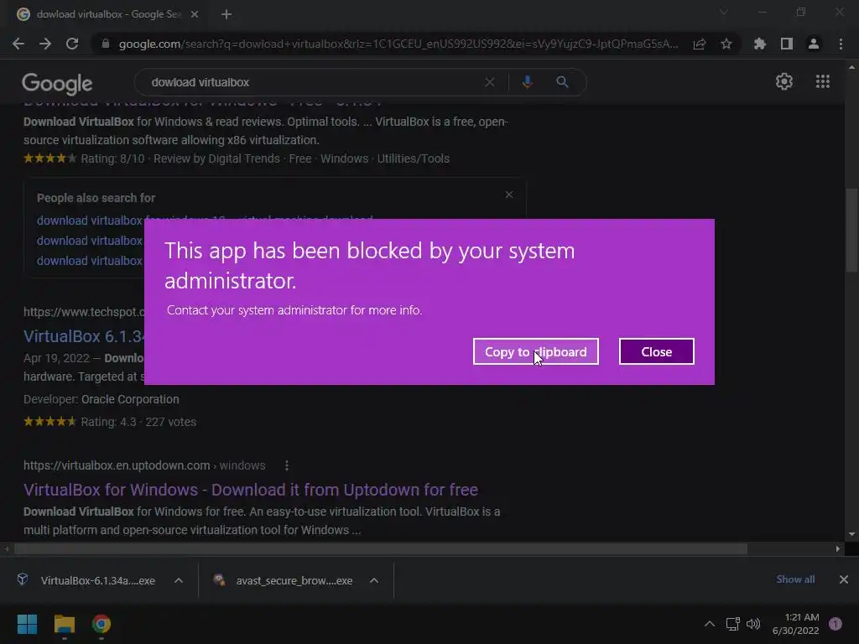The width and height of the screenshot is (859, 644).
Task: Click the browser address bar URL
Action: 398,44
